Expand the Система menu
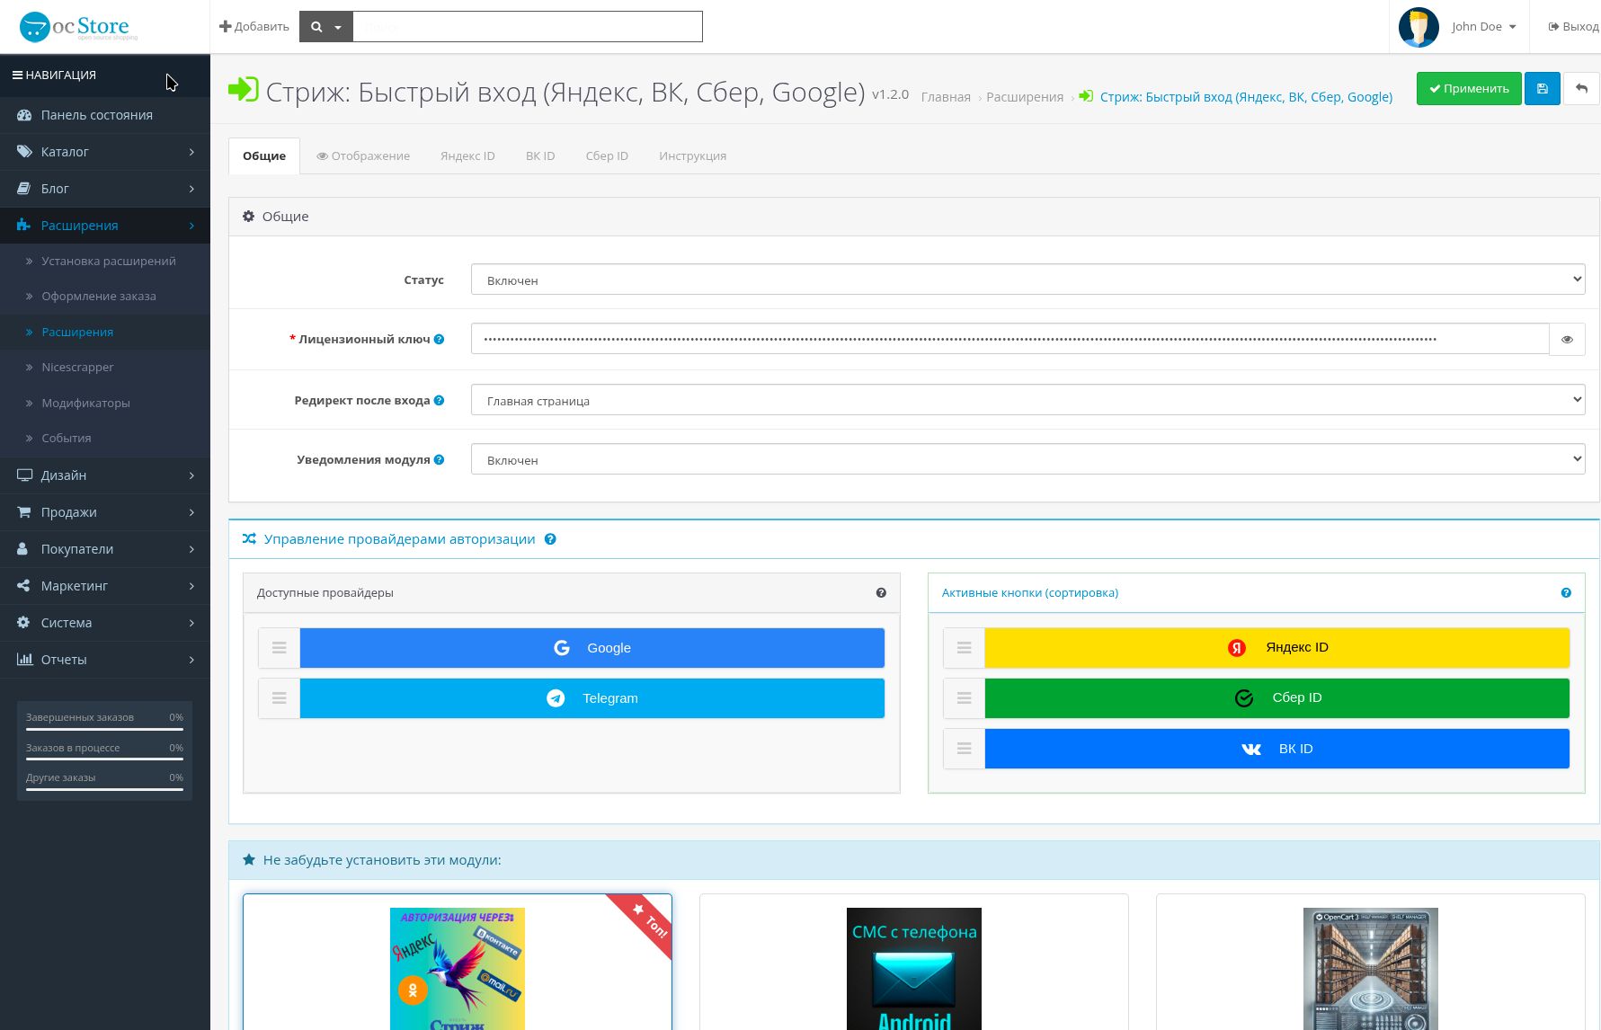 click(105, 623)
